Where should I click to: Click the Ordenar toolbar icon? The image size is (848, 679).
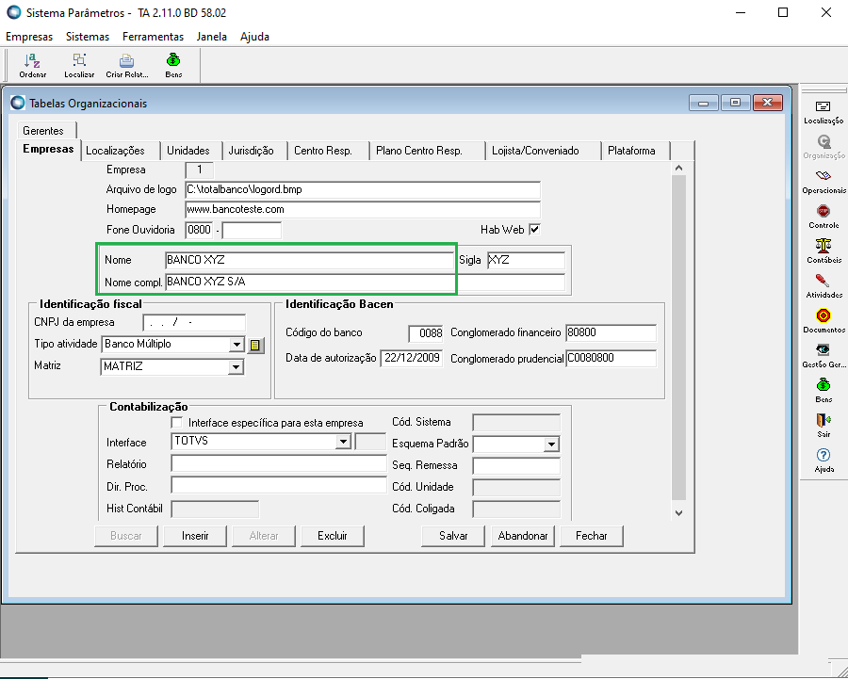coord(32,63)
